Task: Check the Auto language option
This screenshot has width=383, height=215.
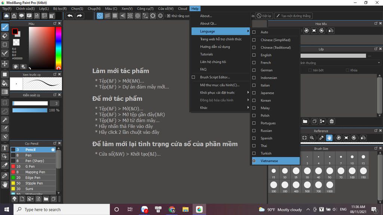Action: (254, 32)
